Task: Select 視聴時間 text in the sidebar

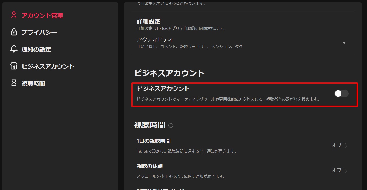Action: pos(33,83)
